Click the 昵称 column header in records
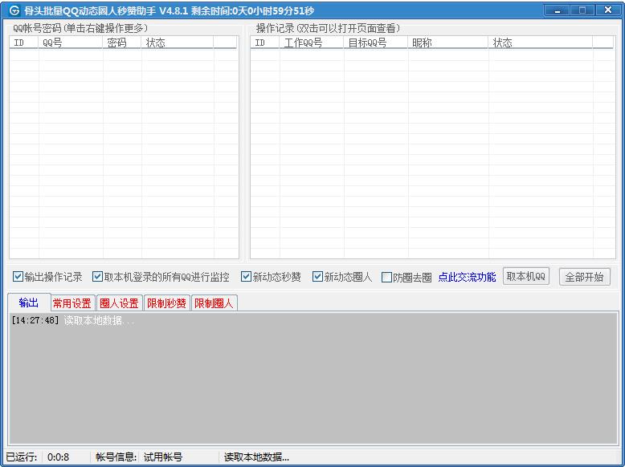This screenshot has height=467, width=625. [x=447, y=43]
